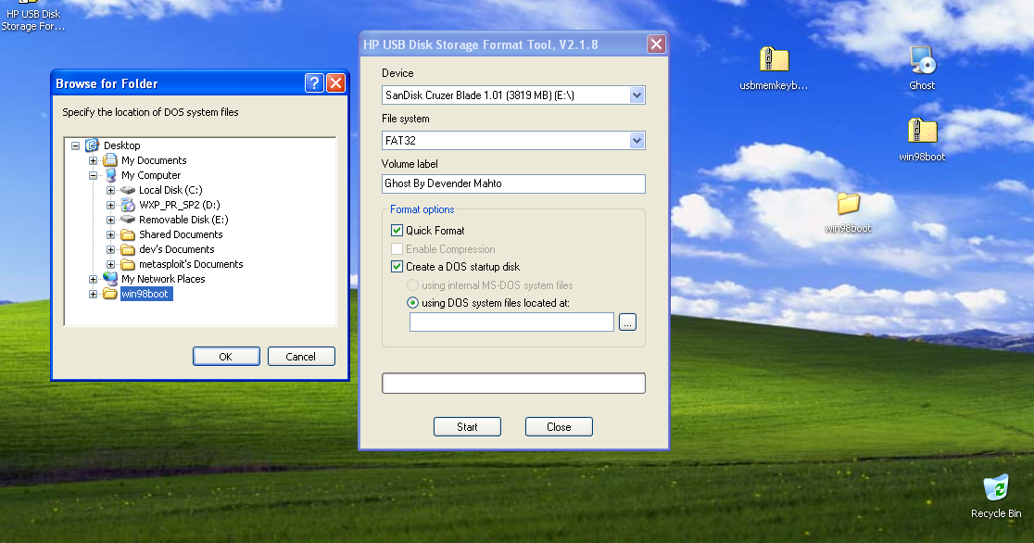
Task: Select My Computer label in tree
Action: click(151, 175)
